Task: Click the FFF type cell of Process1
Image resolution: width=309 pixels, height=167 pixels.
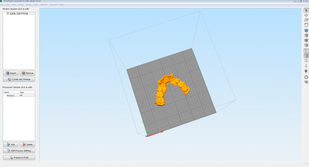Action: tap(21, 96)
